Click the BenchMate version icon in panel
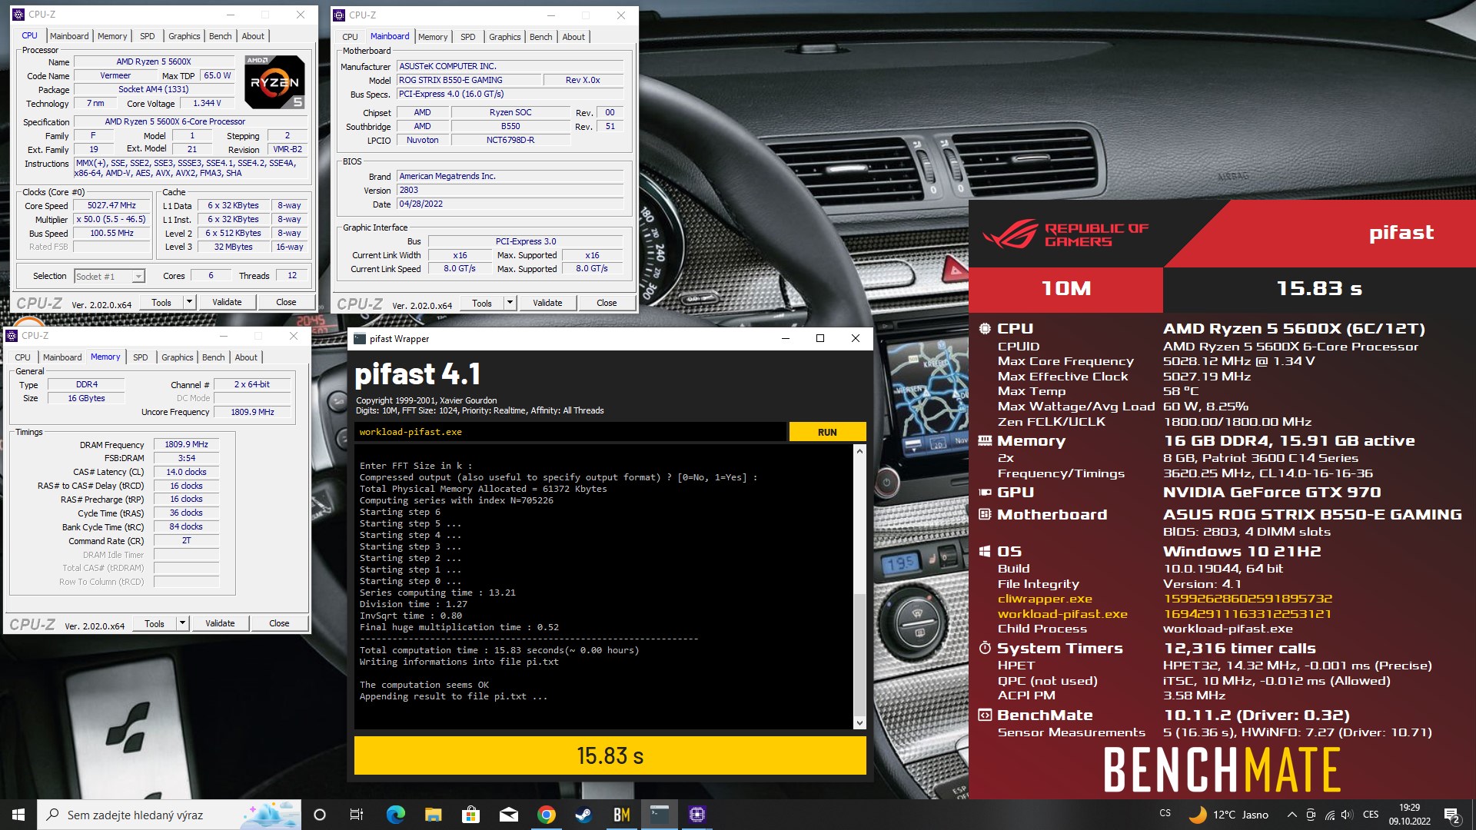 click(x=984, y=715)
